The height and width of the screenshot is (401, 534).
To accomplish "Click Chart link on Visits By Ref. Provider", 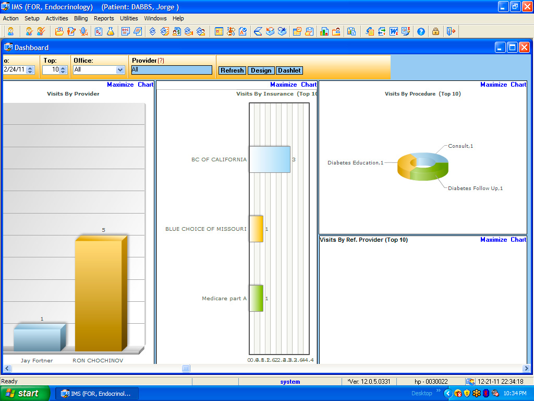I will (518, 240).
